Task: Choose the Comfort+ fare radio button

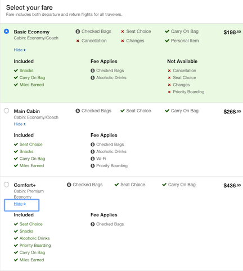Action: tap(6, 185)
